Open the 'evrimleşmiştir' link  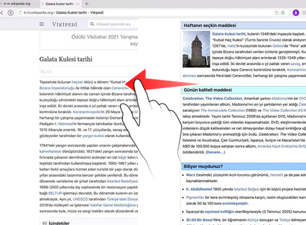(235, 204)
